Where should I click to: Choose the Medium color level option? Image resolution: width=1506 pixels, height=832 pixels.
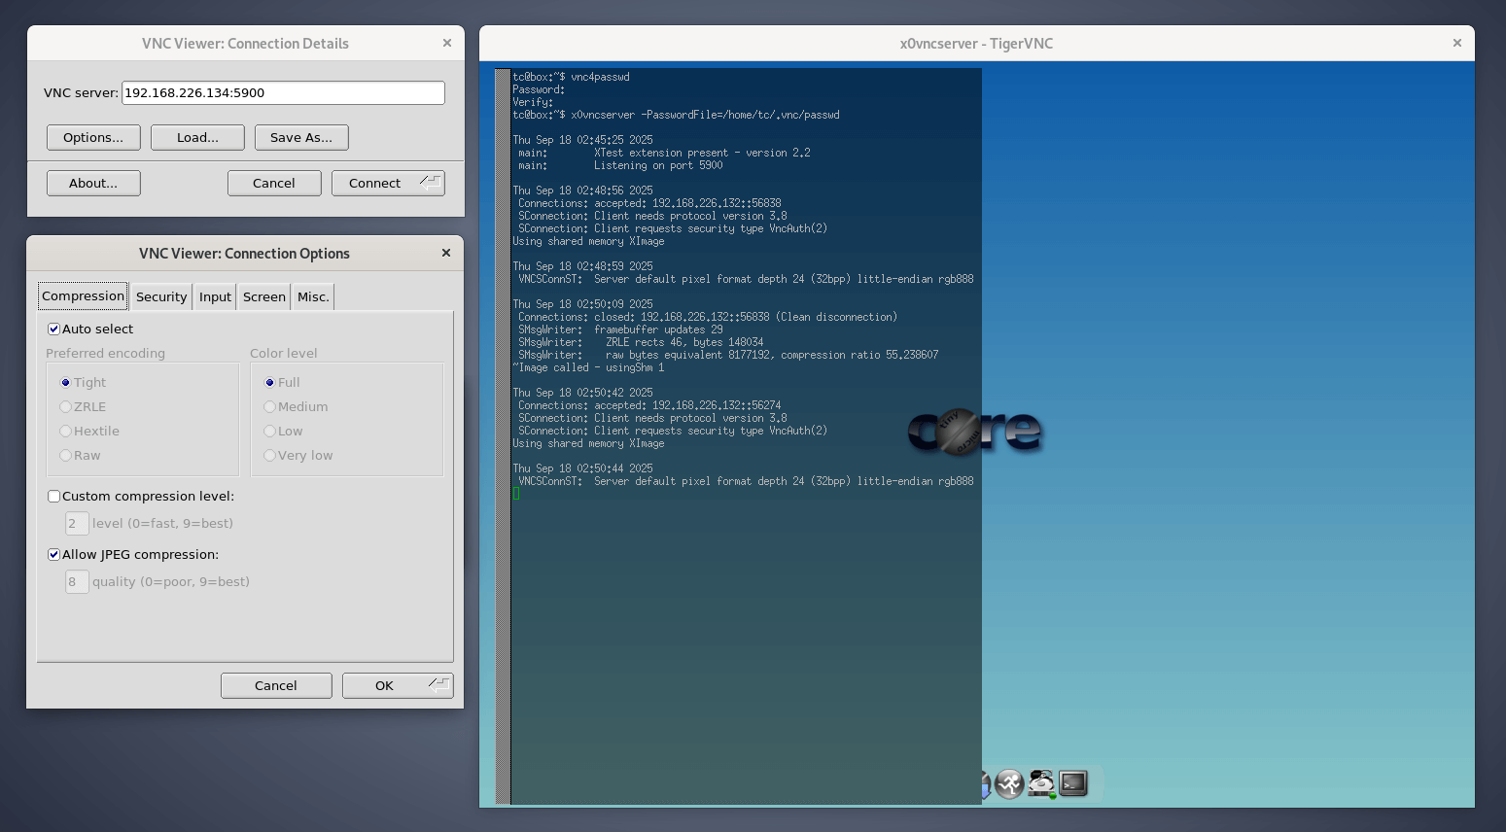(x=270, y=407)
